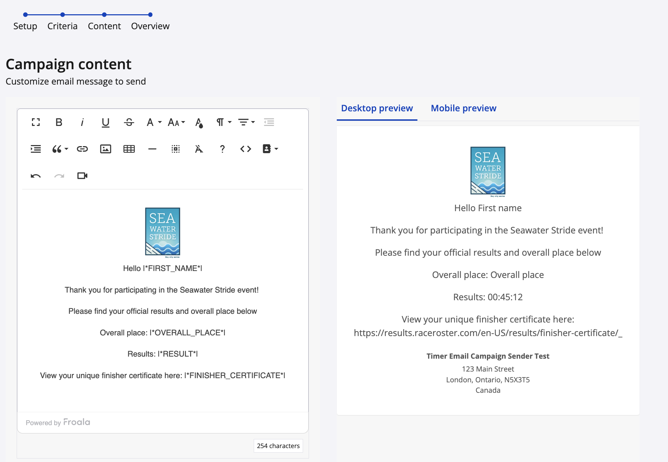Clear text formatting

tap(199, 149)
